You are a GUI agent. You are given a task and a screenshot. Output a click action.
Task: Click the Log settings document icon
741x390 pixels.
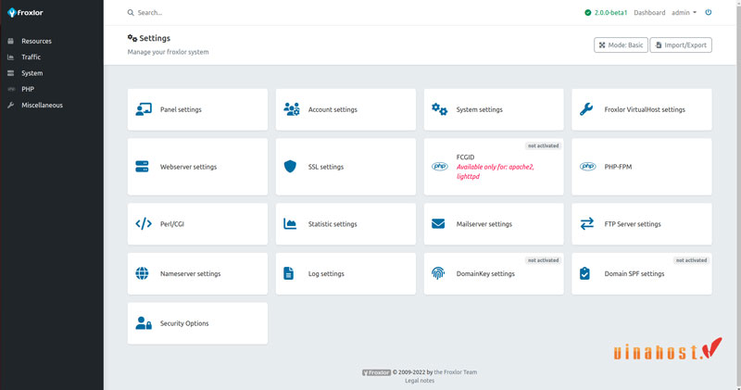pyautogui.click(x=288, y=273)
